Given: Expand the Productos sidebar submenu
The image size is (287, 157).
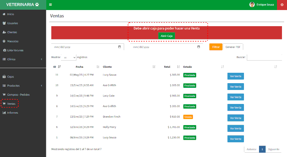Looking at the screenshot, I should coord(23,86).
